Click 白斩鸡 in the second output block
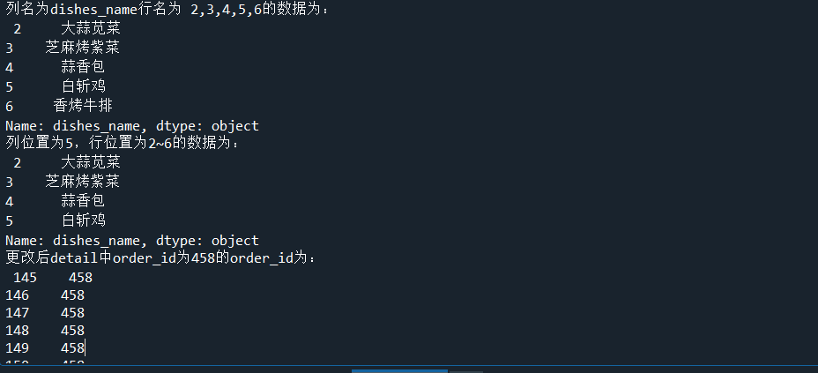Image resolution: width=818 pixels, height=373 pixels. coord(83,221)
